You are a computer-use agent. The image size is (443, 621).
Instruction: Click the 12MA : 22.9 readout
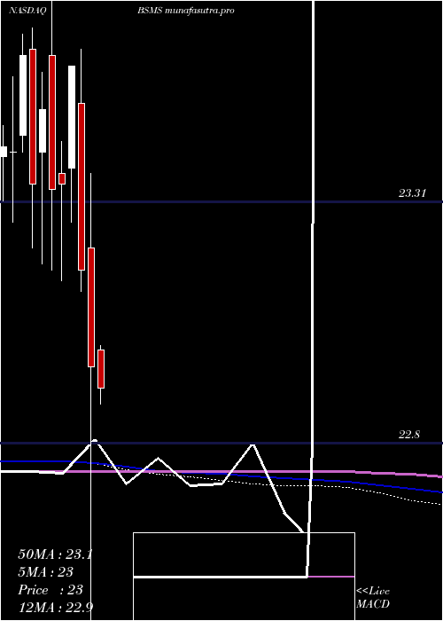click(x=55, y=607)
